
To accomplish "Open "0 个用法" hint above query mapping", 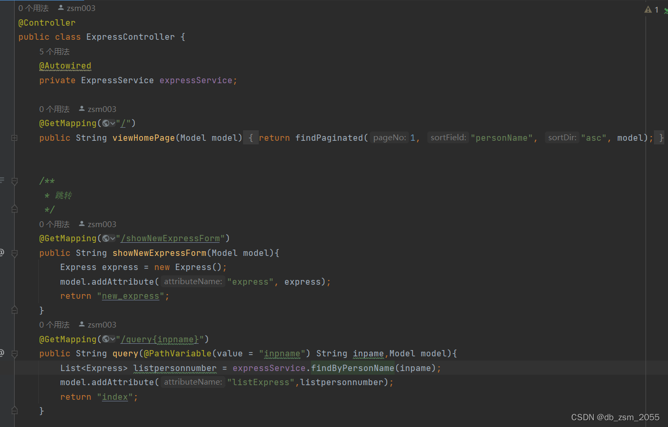I will [x=54, y=325].
